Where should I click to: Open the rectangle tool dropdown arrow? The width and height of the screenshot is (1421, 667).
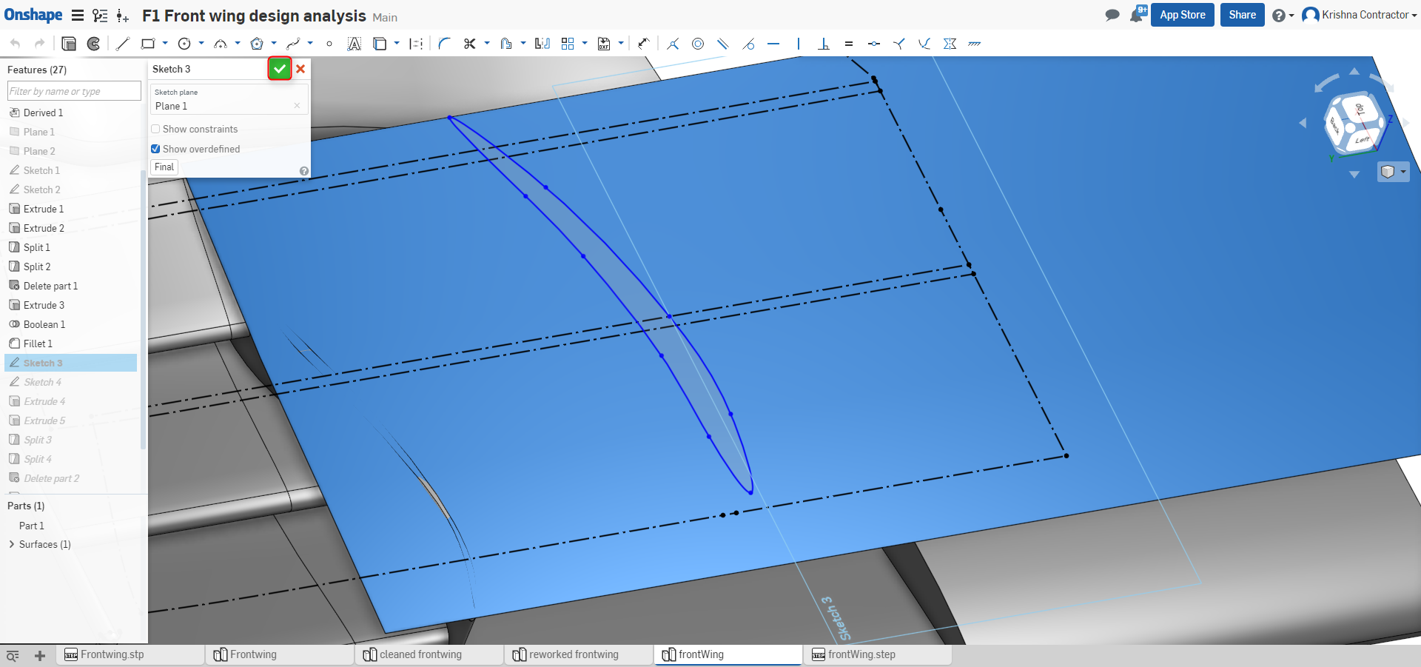click(x=165, y=44)
